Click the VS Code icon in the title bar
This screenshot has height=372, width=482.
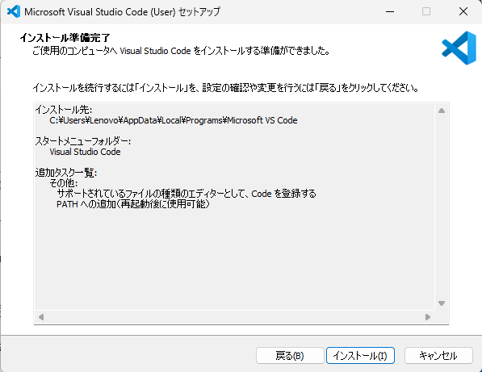click(x=14, y=11)
